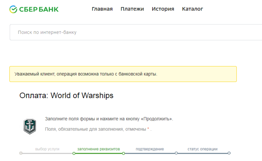Open the История menu item

[163, 9]
